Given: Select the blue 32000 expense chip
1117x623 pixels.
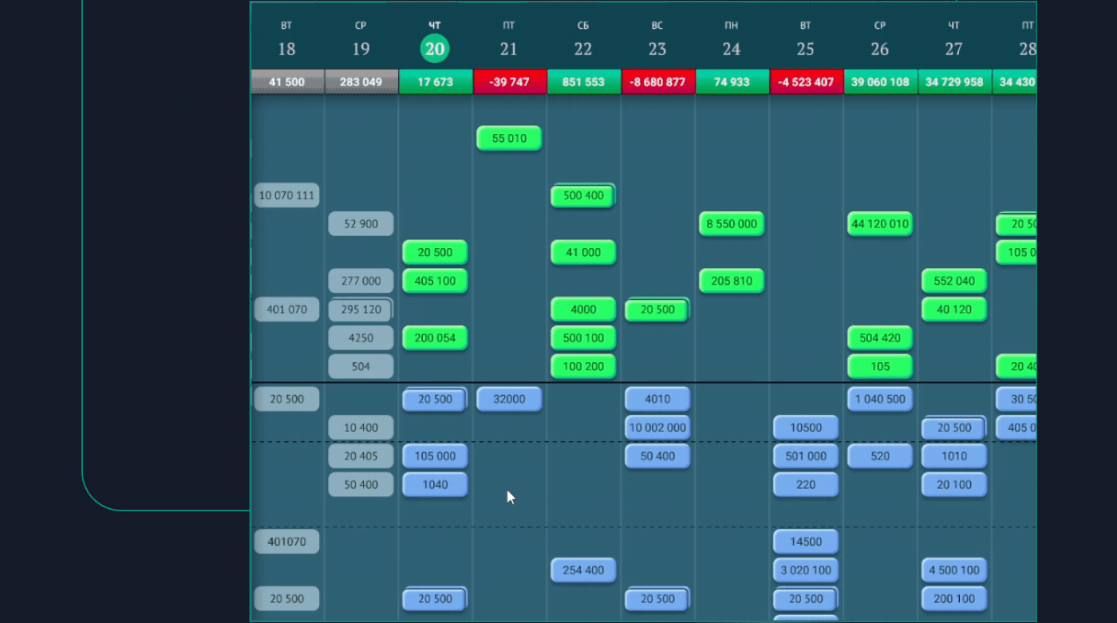Looking at the screenshot, I should click(x=509, y=399).
